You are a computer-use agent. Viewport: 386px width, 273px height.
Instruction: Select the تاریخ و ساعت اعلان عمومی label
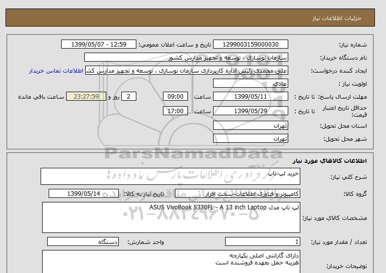[x=175, y=45]
